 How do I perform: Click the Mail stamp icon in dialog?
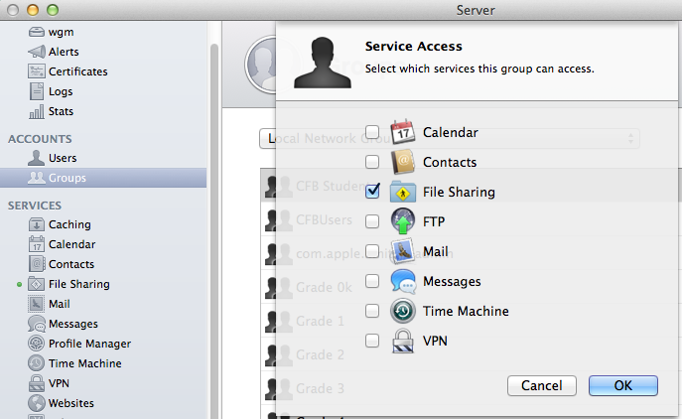[x=402, y=251]
